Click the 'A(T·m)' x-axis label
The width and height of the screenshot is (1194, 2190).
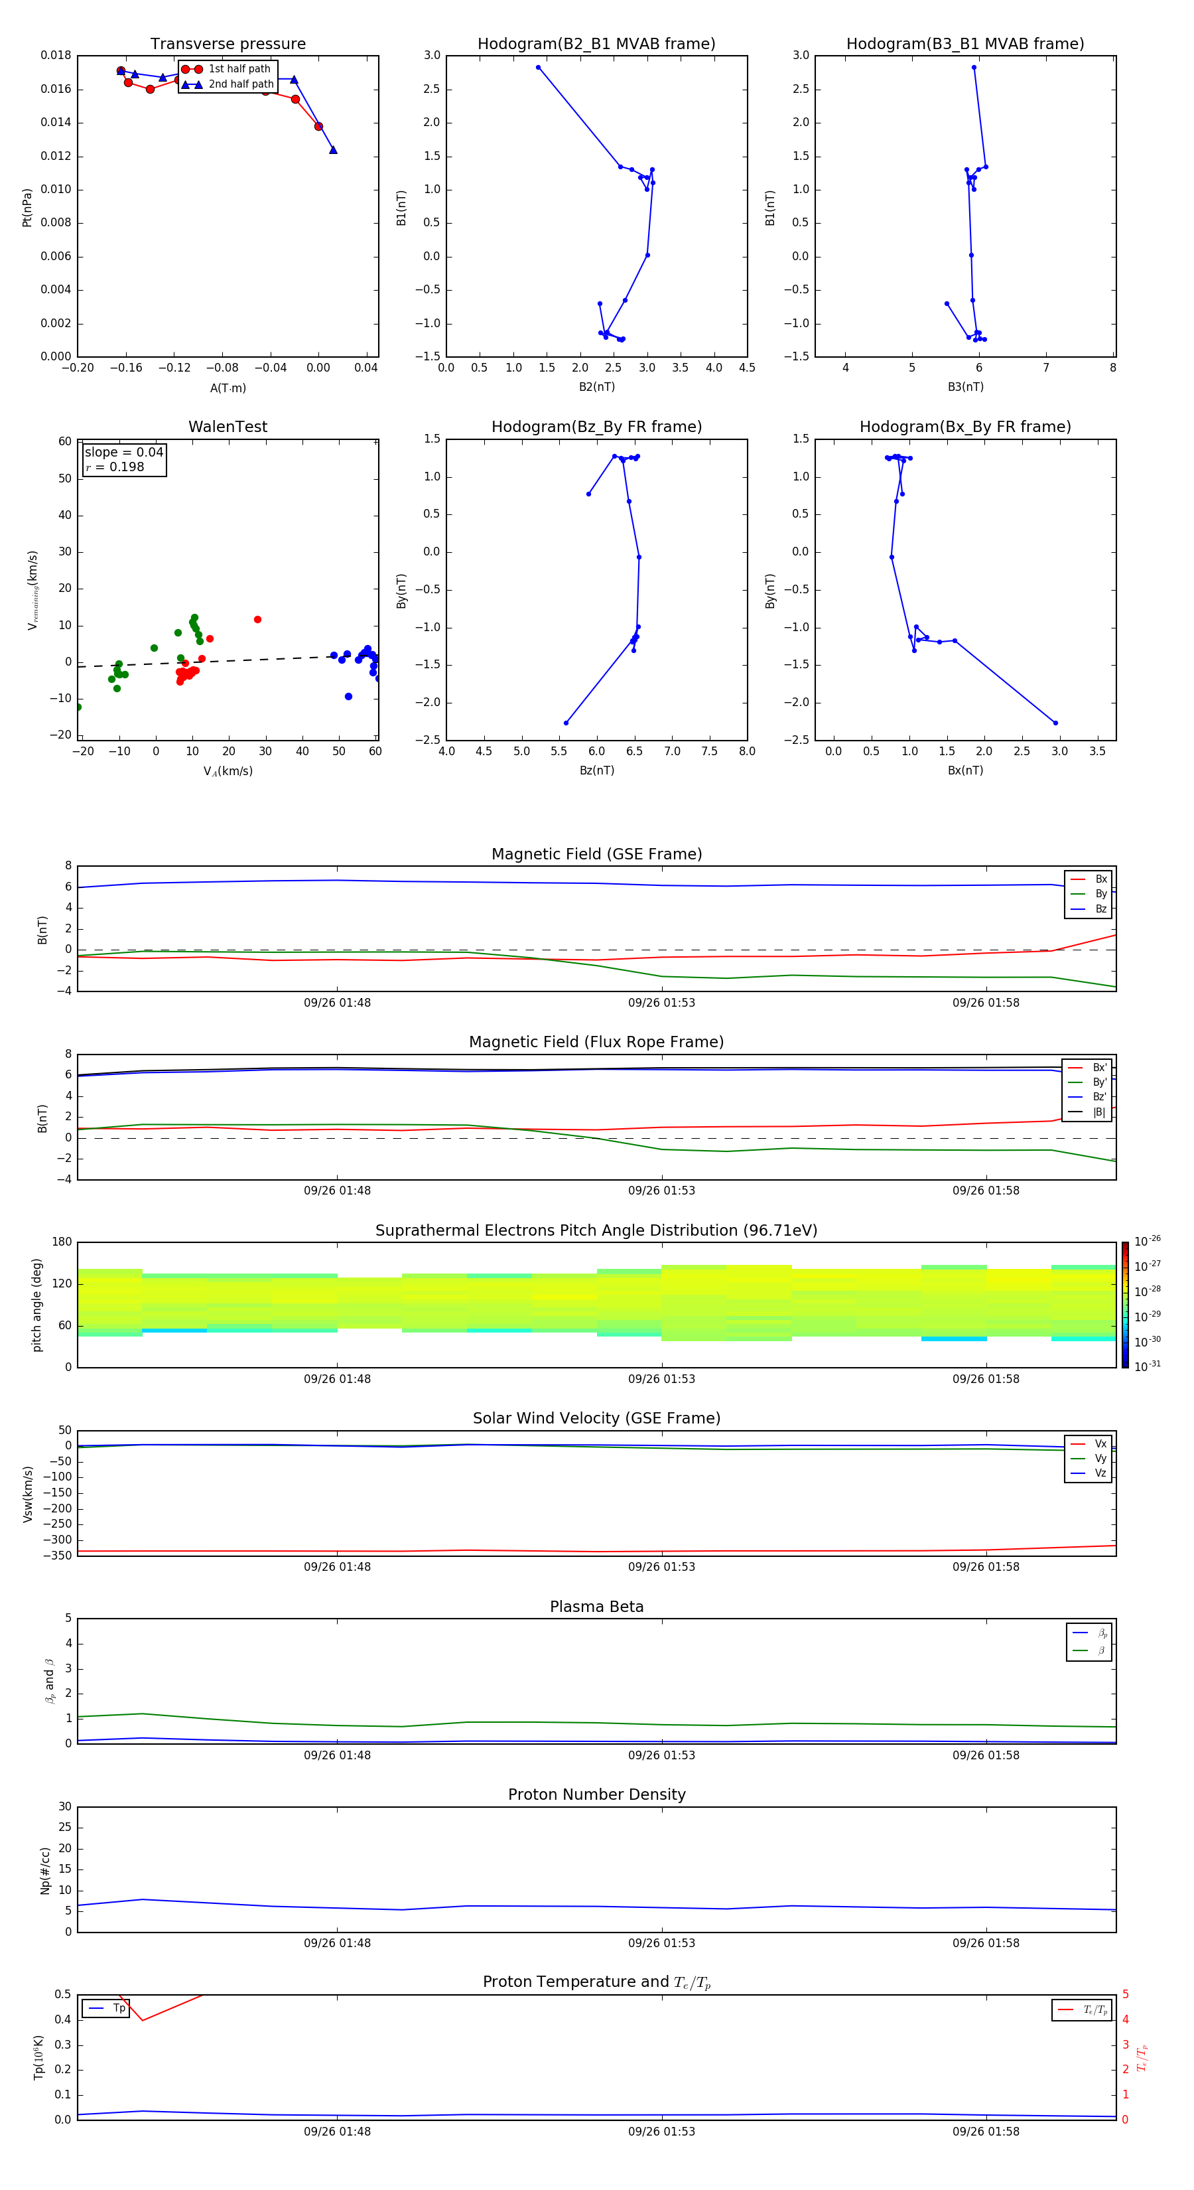228,388
